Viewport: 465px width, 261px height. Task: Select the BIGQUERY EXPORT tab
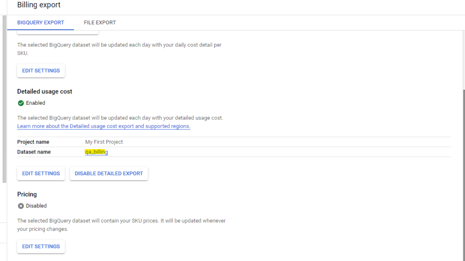click(40, 23)
